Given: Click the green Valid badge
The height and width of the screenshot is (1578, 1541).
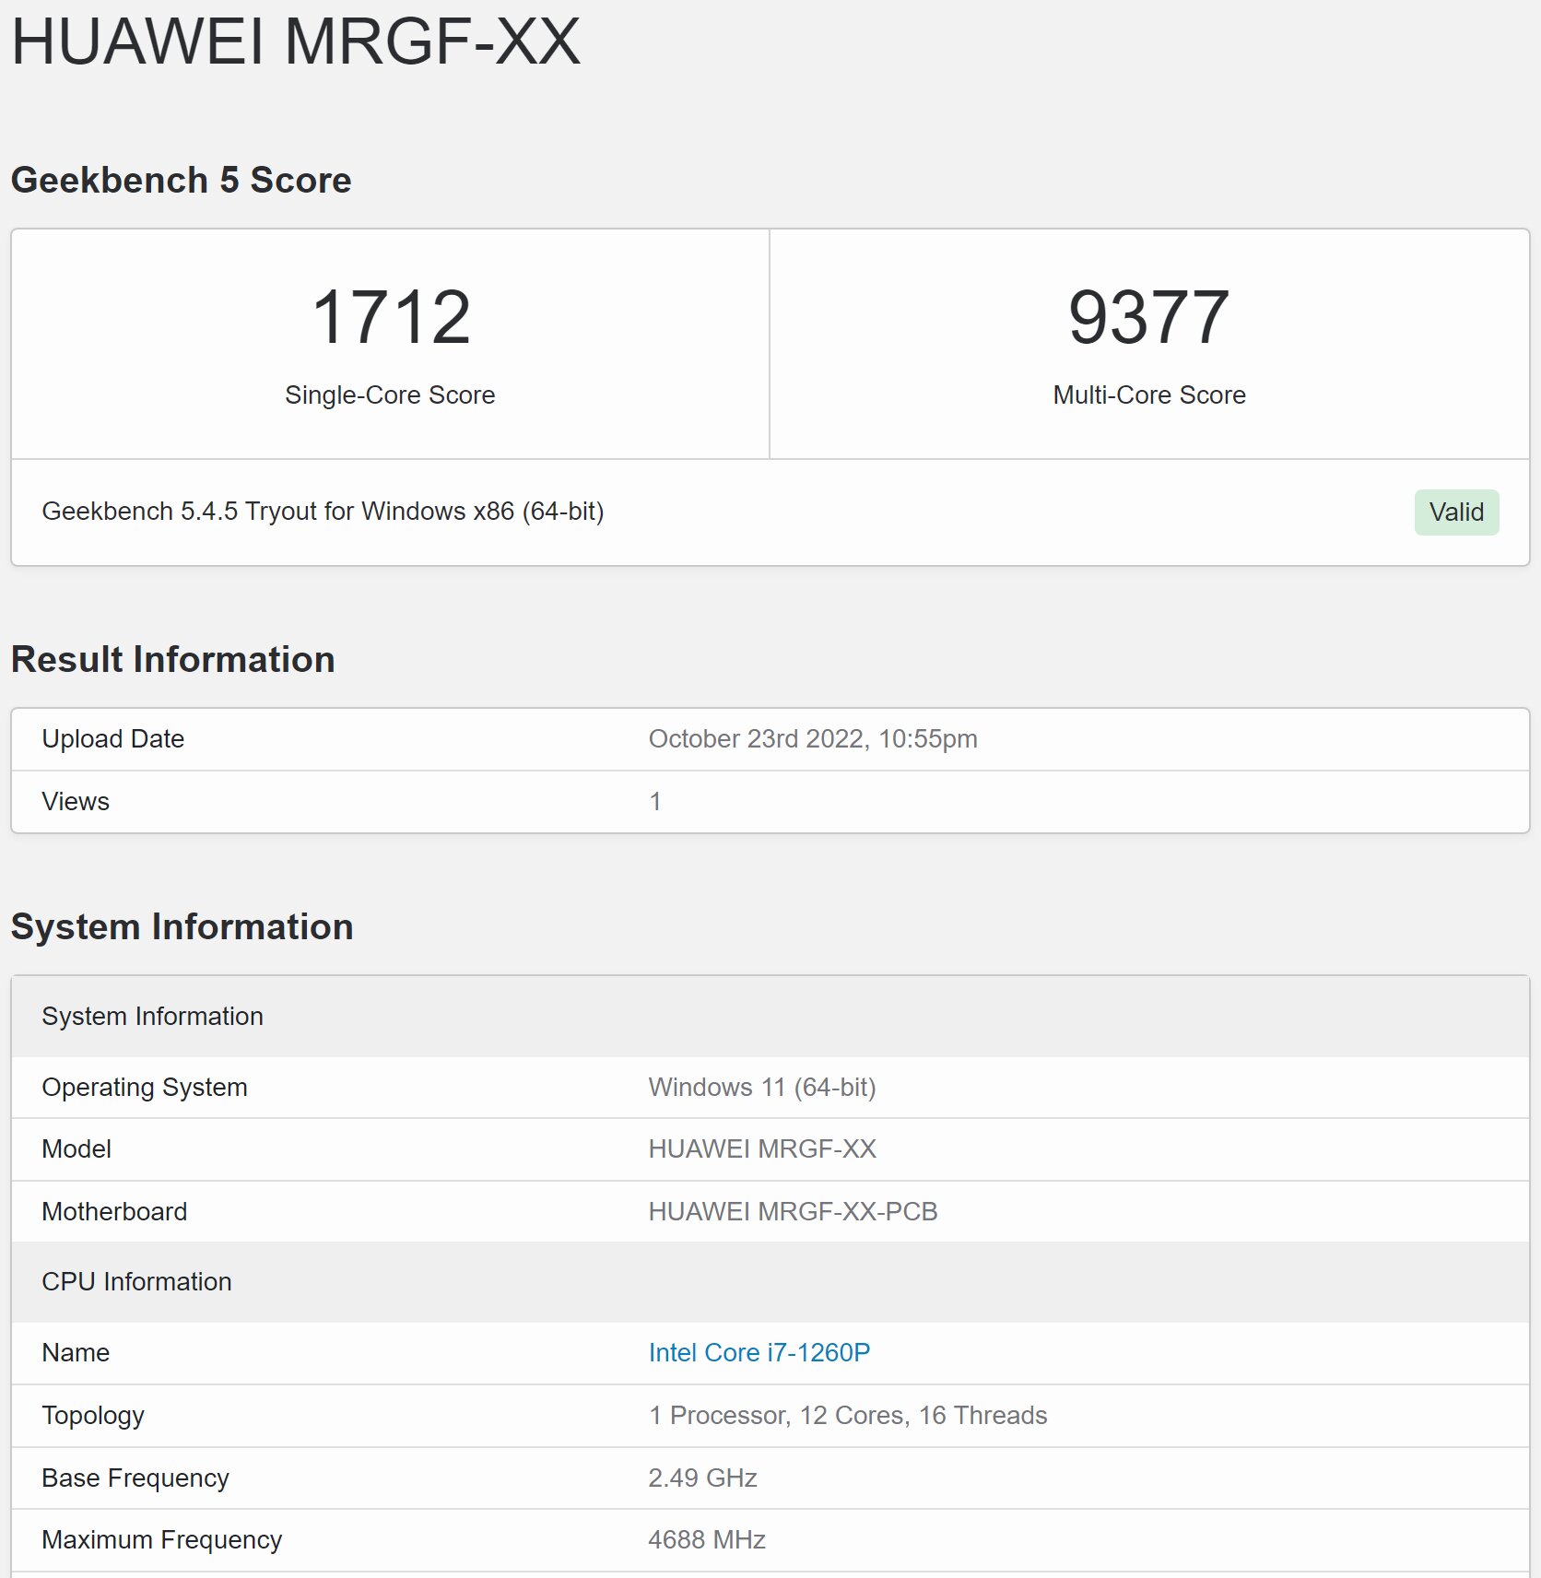Looking at the screenshot, I should pos(1456,512).
